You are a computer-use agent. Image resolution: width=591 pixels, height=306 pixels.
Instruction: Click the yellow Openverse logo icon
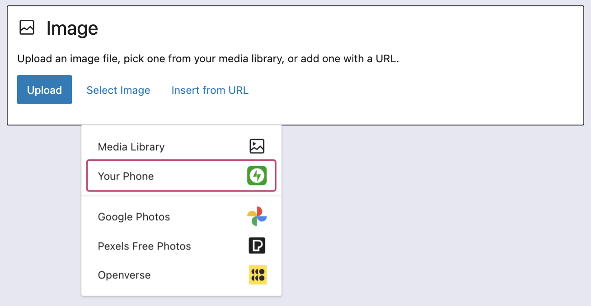[258, 274]
